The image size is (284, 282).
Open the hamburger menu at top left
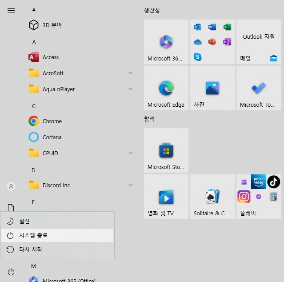11,10
